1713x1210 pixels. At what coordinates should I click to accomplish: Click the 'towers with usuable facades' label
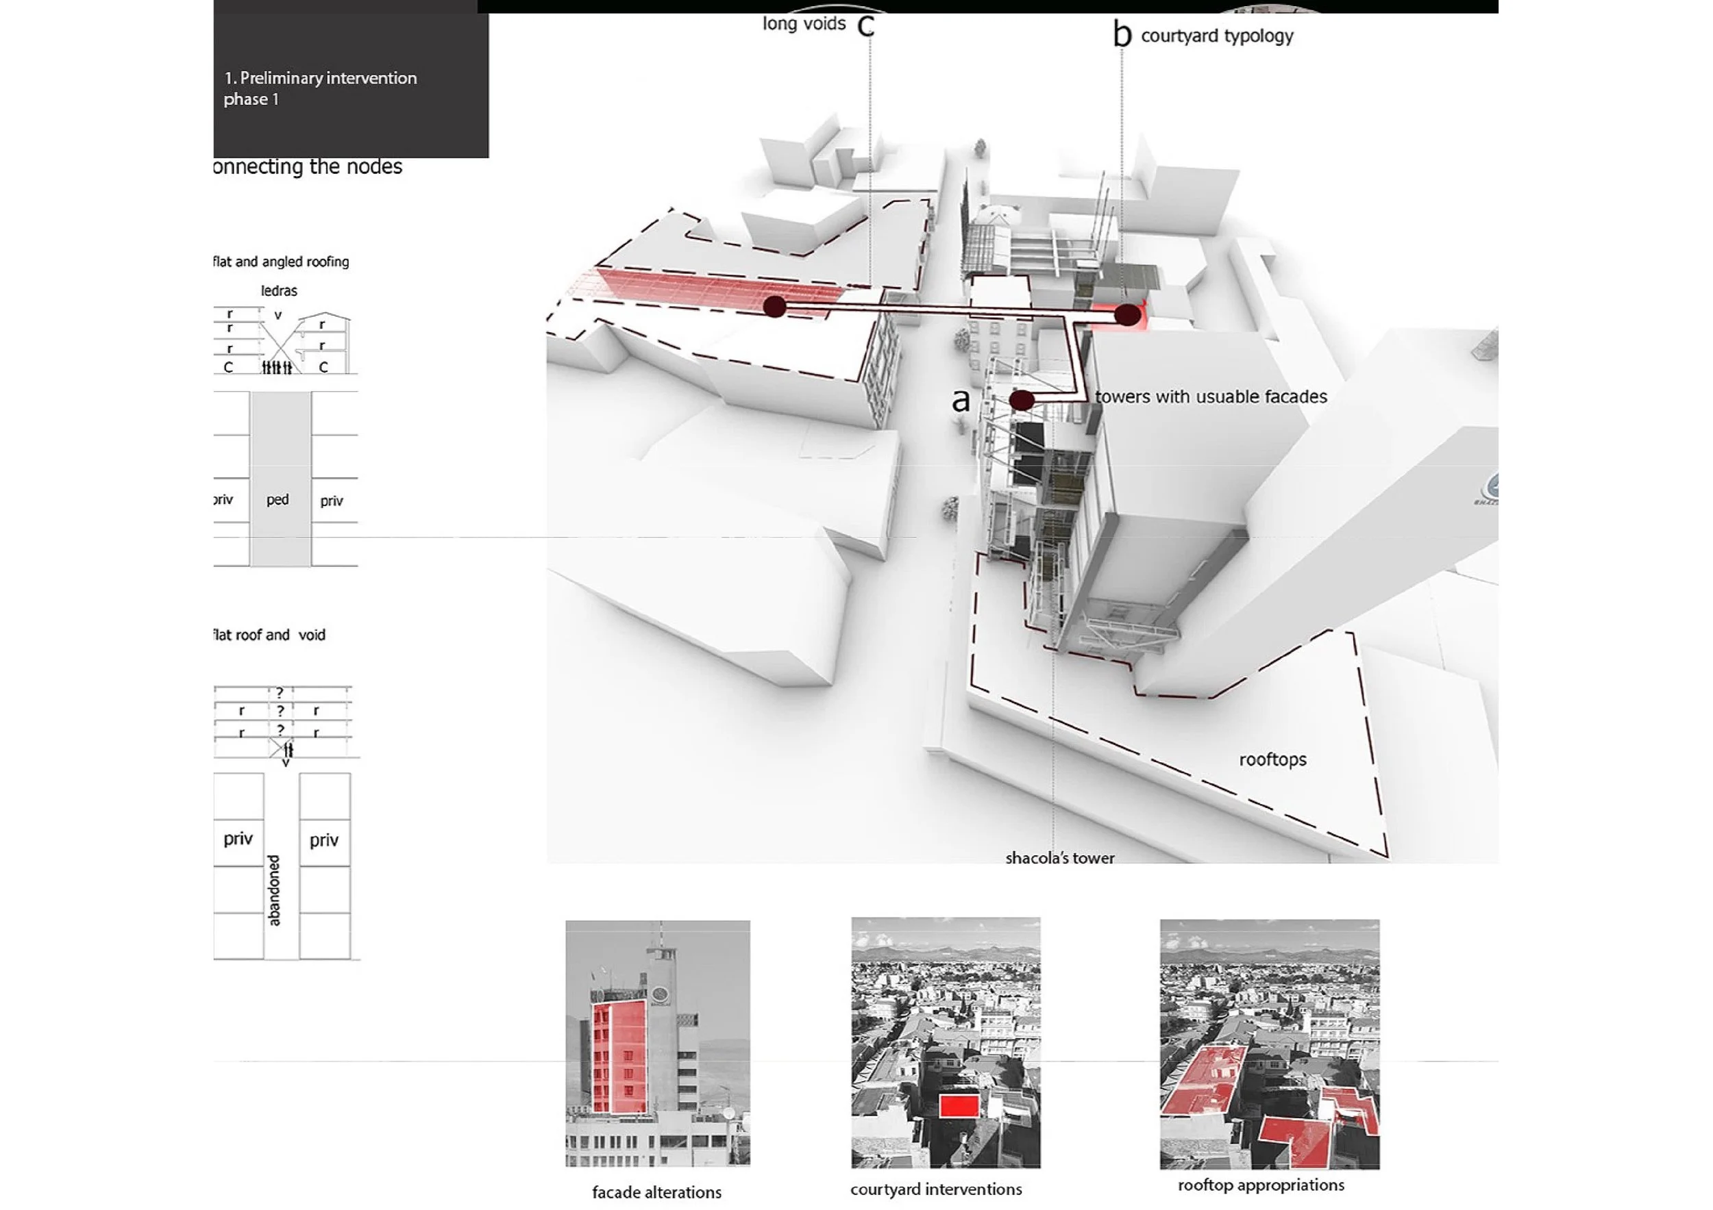click(1210, 396)
